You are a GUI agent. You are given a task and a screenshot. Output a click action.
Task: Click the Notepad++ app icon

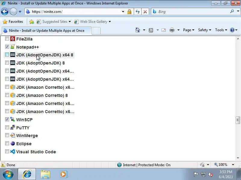[13, 47]
